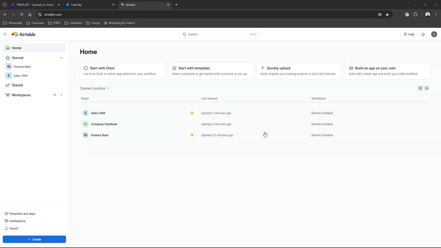Screen dimensions: 441x248
Task: Click the bookmark star in address bar
Action: pos(387,14)
